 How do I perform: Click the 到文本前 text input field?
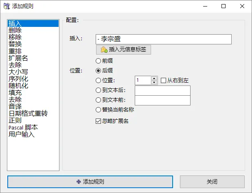point(162,100)
